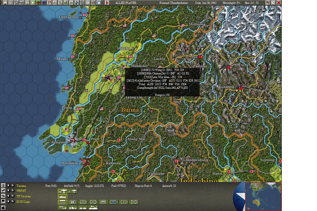Screen dimensions: 317x211
Task: Go to next air group after VRF-6T
Action: (x=13, y=190)
